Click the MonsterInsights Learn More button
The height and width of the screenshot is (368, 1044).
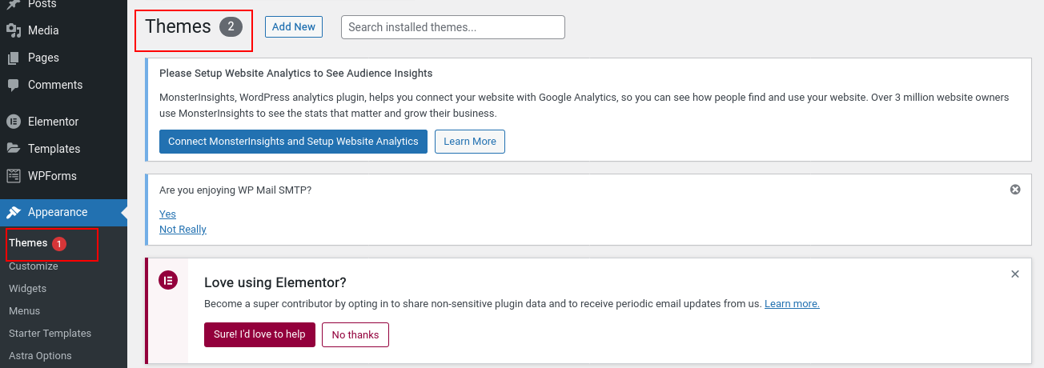tap(470, 142)
